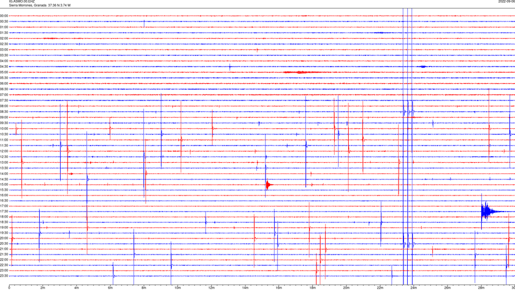
Task: Select the 14:00 trace time label
Action: coord(4,173)
